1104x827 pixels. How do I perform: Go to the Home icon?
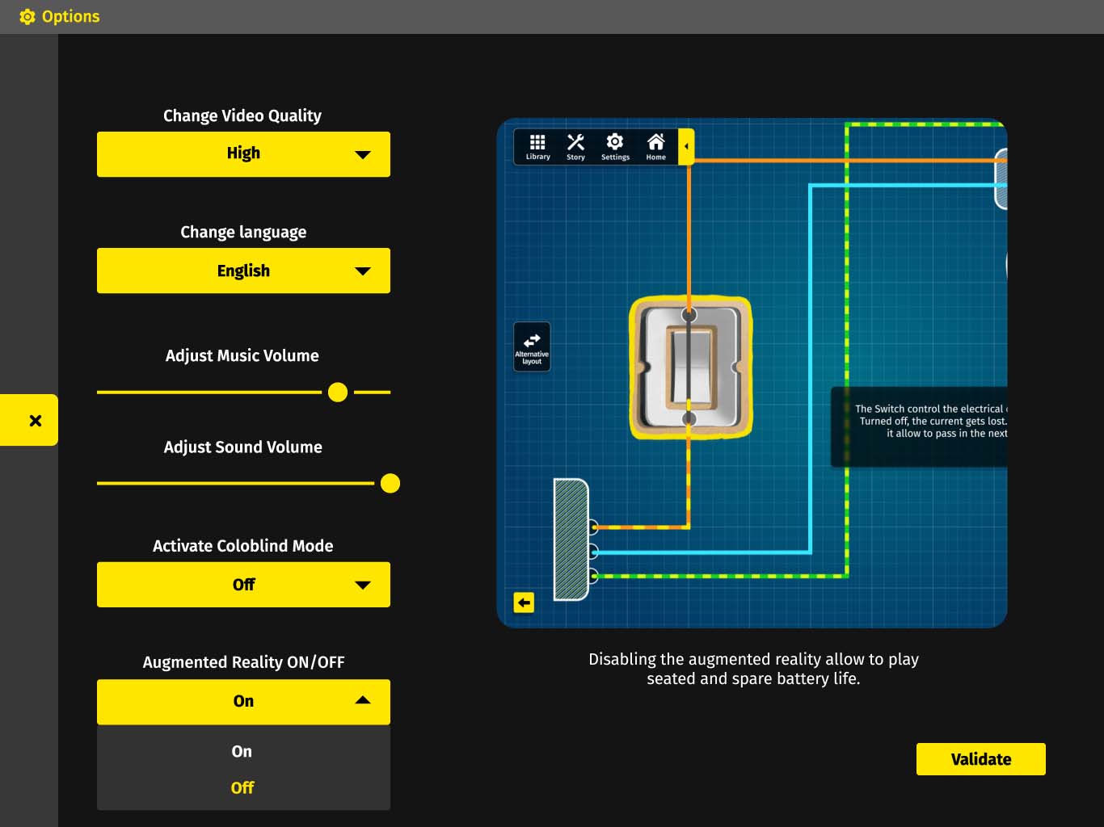(655, 147)
